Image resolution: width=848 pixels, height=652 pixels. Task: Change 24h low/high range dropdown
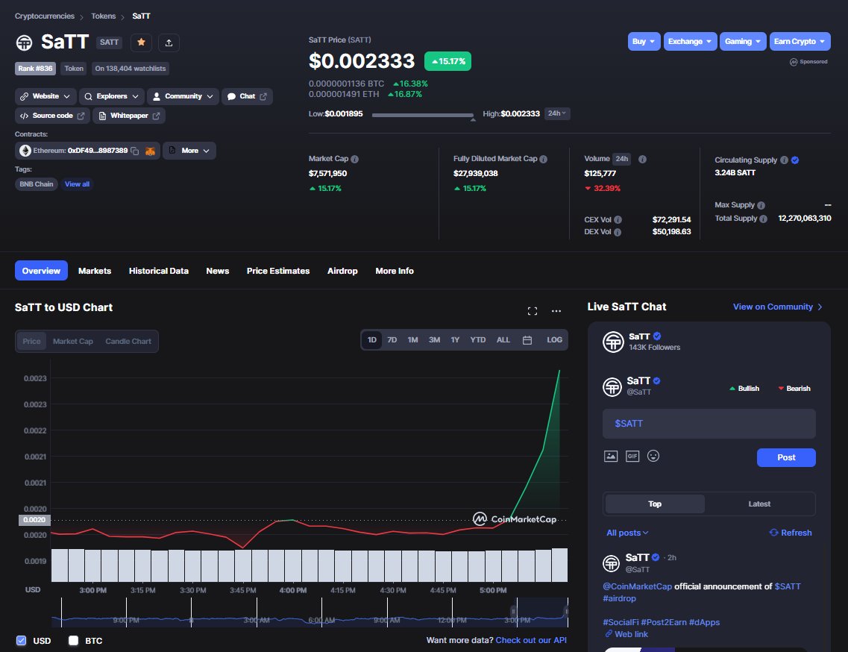(x=557, y=113)
